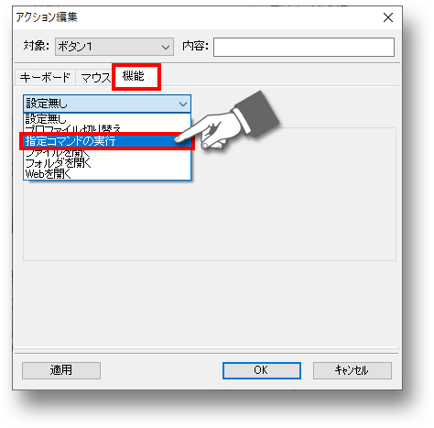The height and width of the screenshot is (428, 434).
Task: Close the アクション編集 dialog window
Action: coord(388,17)
